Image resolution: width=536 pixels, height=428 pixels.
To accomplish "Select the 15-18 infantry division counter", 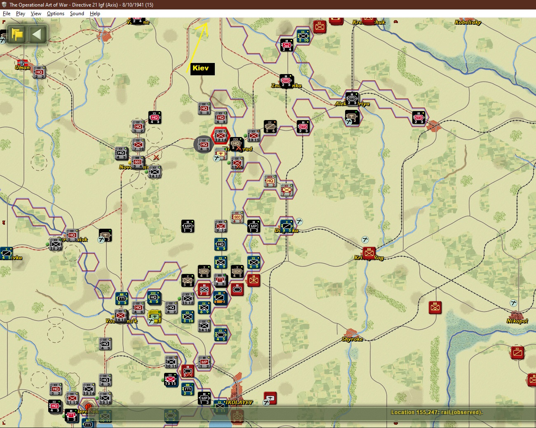I will pos(188,299).
